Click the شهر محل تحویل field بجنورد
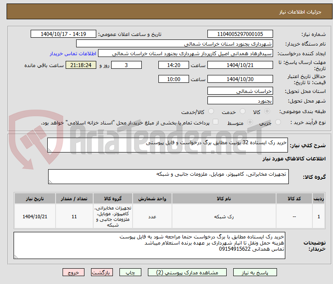This screenshot has width=333, height=284. click(x=240, y=101)
